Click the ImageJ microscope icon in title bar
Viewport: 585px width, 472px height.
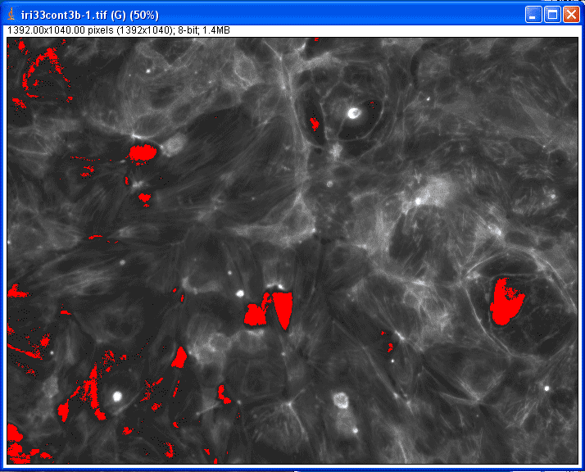(x=11, y=15)
